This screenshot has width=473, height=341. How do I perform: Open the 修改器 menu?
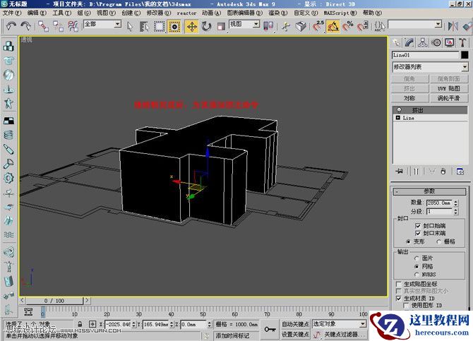159,13
